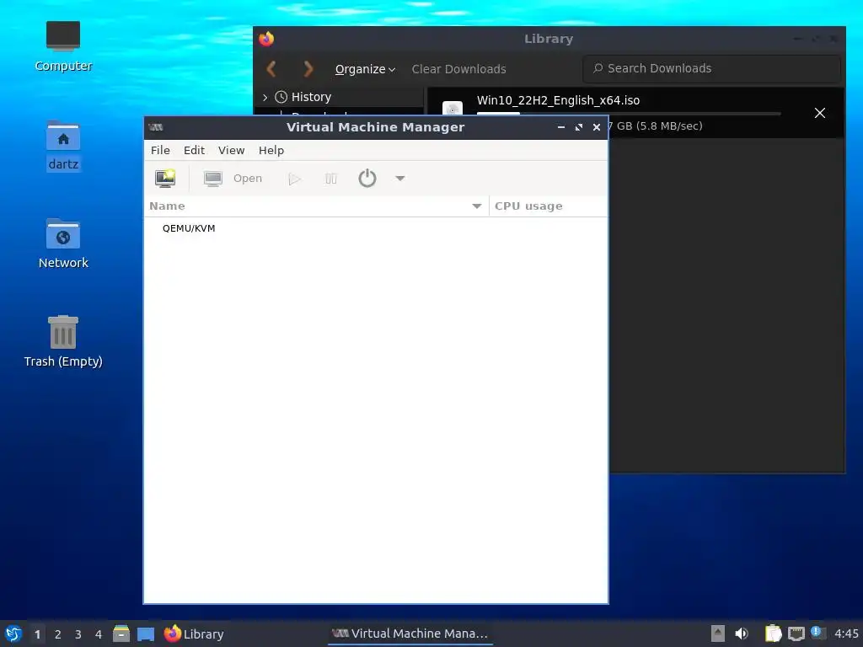Switch to workspace 4
The image size is (863, 647).
pyautogui.click(x=98, y=634)
